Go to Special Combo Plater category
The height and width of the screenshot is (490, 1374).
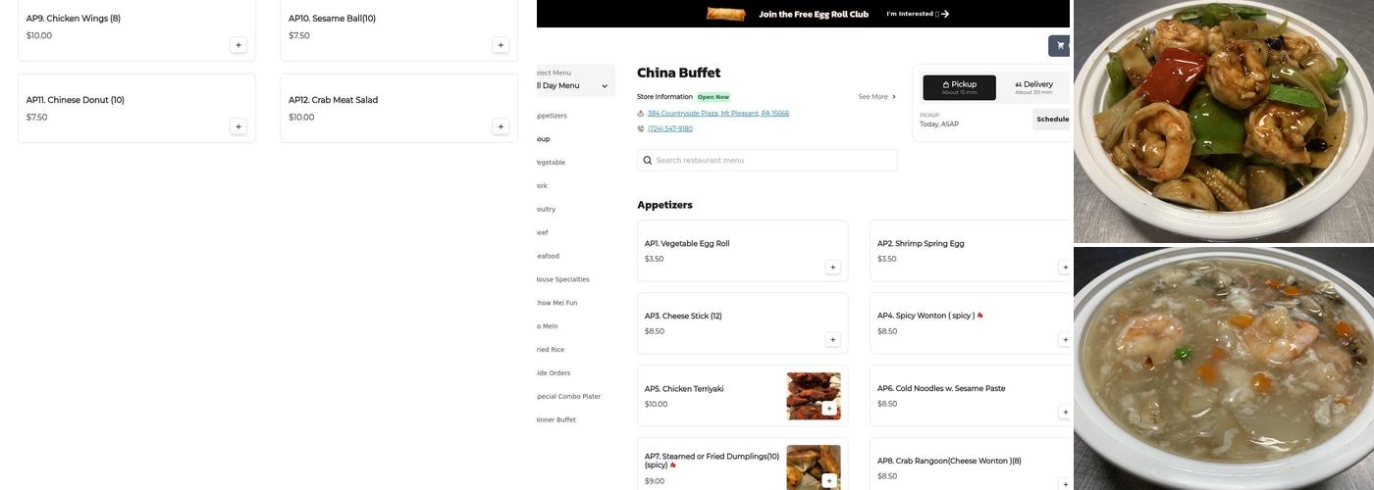tap(569, 397)
